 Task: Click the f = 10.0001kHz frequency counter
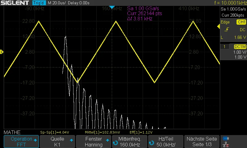pos(230,3)
